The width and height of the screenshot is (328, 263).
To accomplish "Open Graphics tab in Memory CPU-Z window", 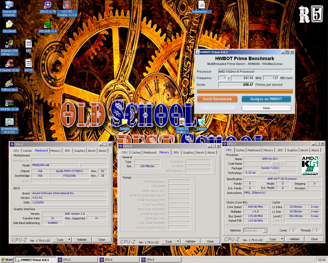I will tap(188, 153).
